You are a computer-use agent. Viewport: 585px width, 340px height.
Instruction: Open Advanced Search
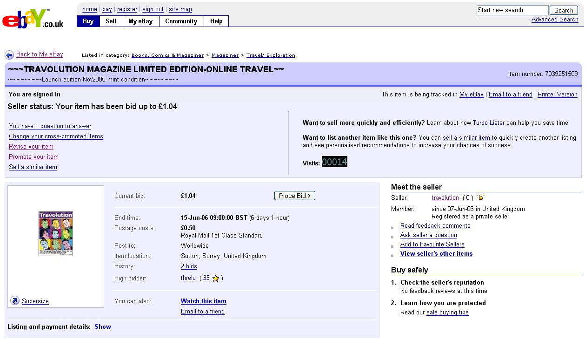[x=555, y=20]
